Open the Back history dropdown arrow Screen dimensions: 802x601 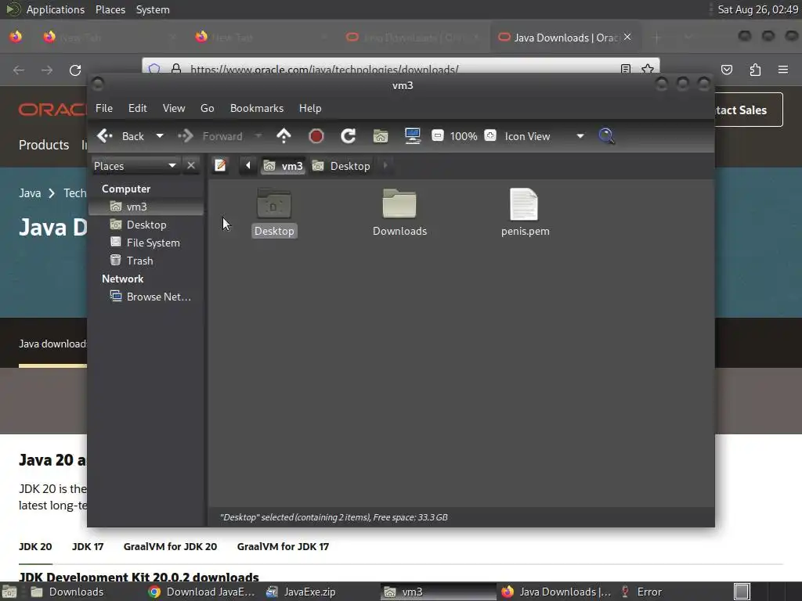tap(160, 136)
